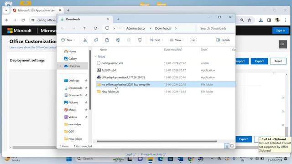Open the See more ellipsis menu in Explorer
Image resolution: width=292 pixels, height=164 pixels.
(x=193, y=40)
